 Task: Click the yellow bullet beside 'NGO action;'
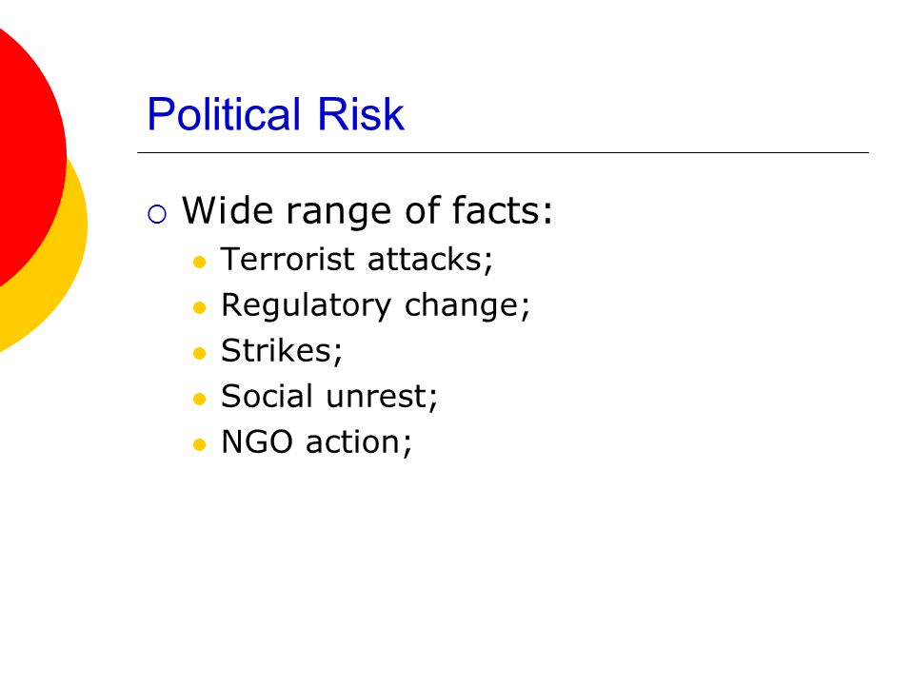(x=199, y=445)
